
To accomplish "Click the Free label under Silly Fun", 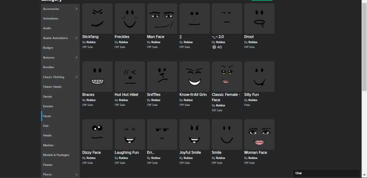I will point(247,105).
